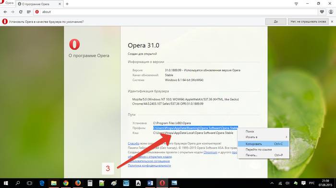336x188 pixels.
Task: Choose 'Копировать' in context menu
Action: coord(264,144)
